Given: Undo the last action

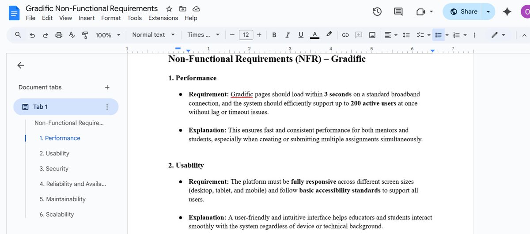Looking at the screenshot, I should (32, 35).
